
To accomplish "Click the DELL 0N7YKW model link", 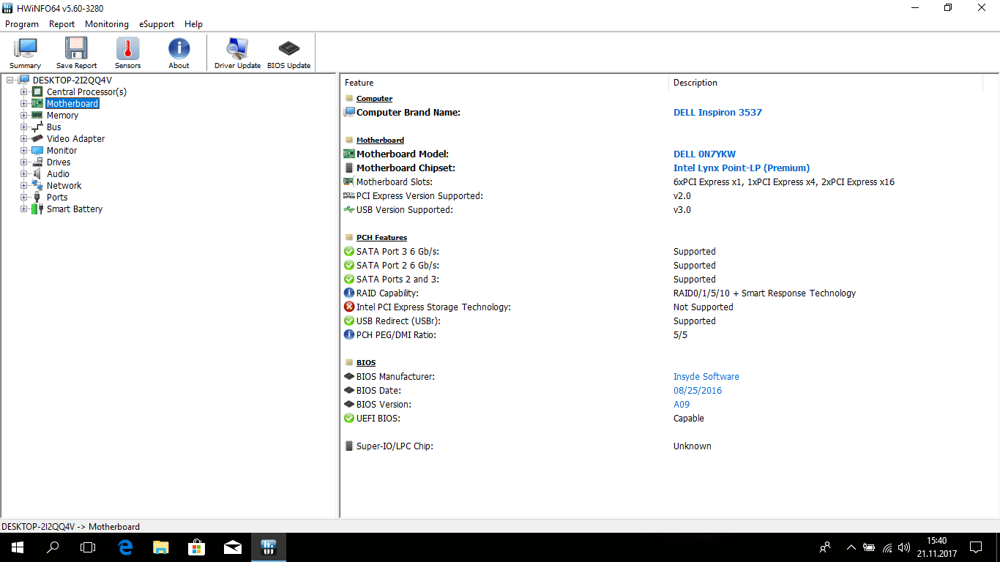I will pos(704,154).
